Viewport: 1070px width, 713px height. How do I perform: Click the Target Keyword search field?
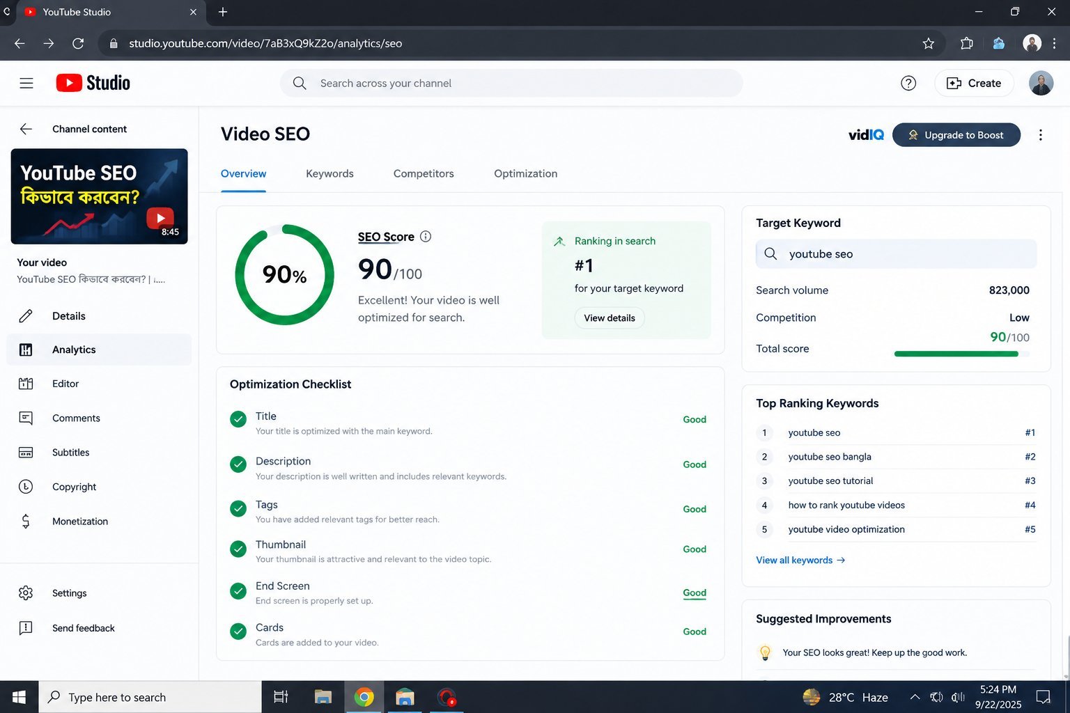(x=896, y=254)
